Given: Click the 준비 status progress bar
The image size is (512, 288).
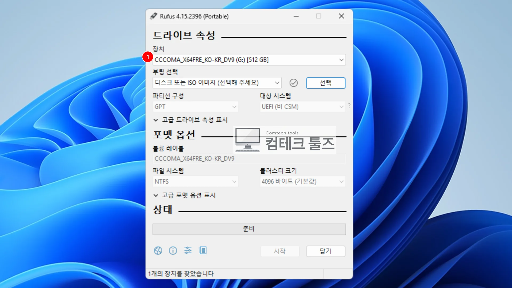Looking at the screenshot, I should click(249, 229).
